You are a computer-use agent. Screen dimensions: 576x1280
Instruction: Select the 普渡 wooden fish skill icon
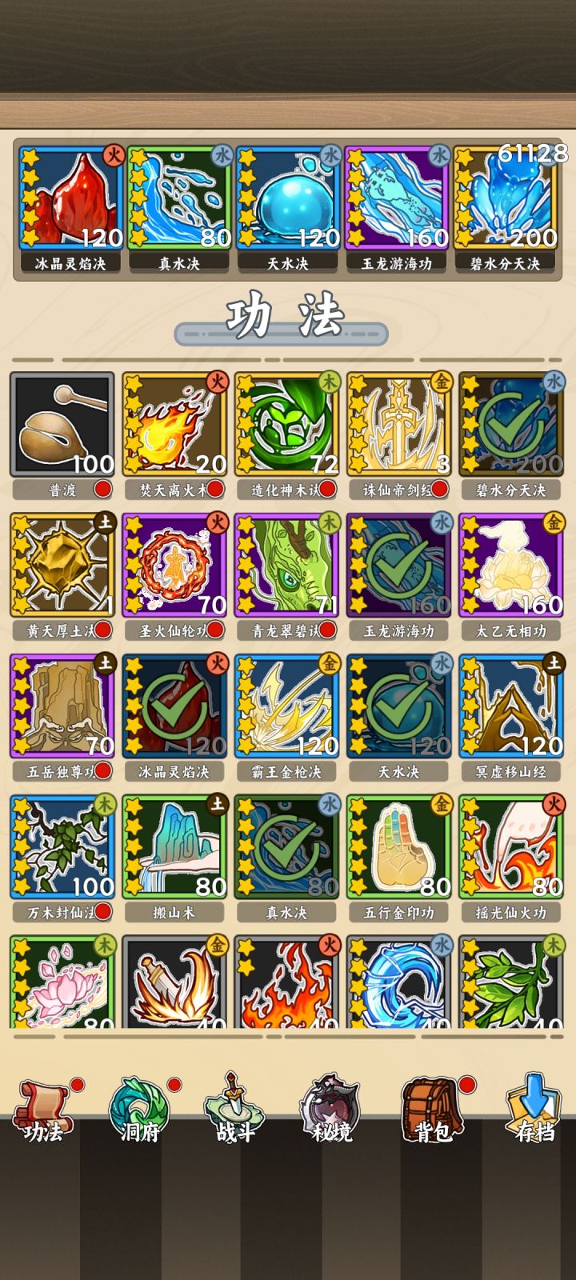pos(62,424)
